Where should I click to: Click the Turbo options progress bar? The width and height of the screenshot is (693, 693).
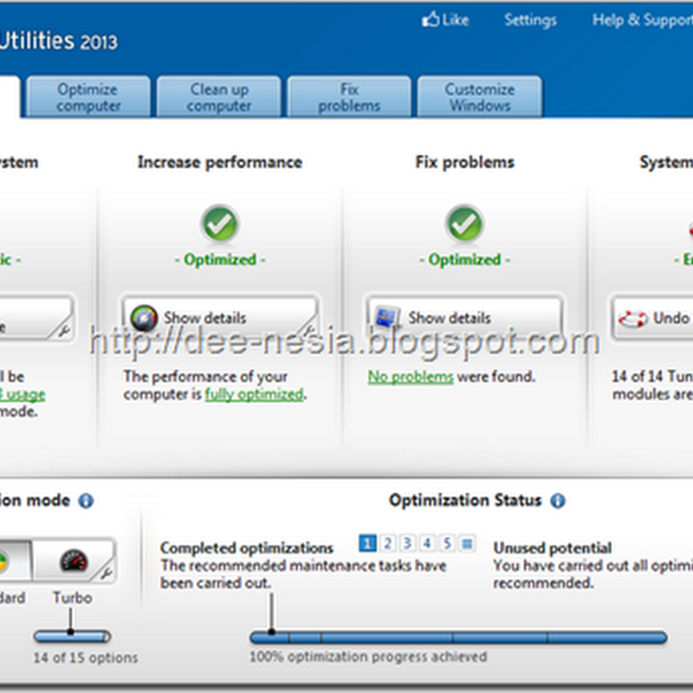click(x=73, y=636)
